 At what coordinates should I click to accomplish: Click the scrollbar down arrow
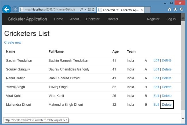pyautogui.click(x=183, y=118)
